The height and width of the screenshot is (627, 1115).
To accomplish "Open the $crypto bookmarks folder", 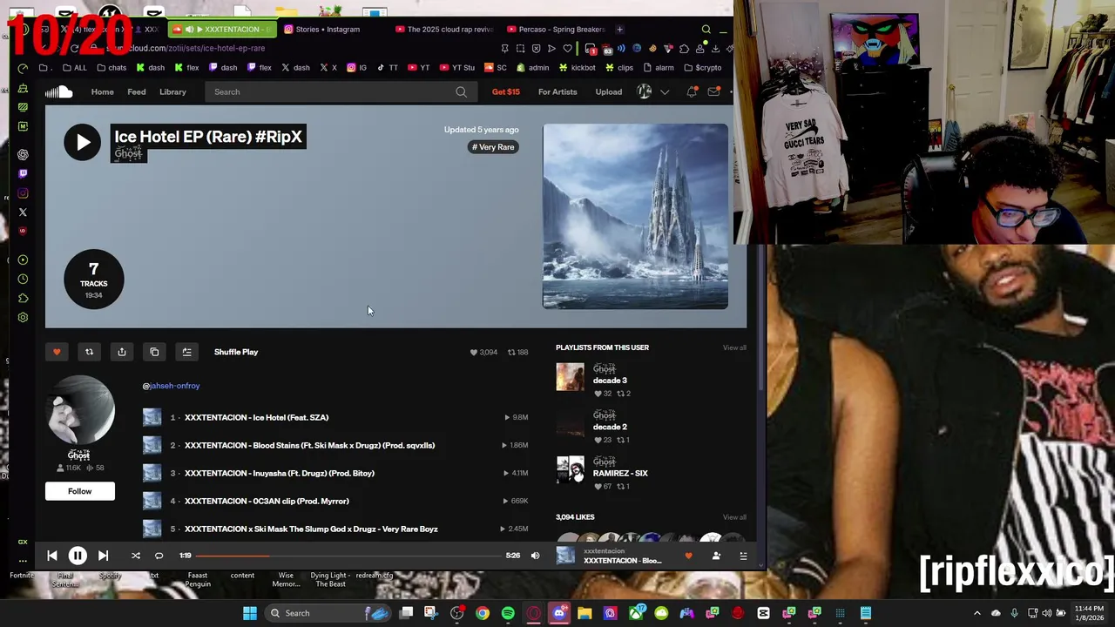I will [x=702, y=67].
